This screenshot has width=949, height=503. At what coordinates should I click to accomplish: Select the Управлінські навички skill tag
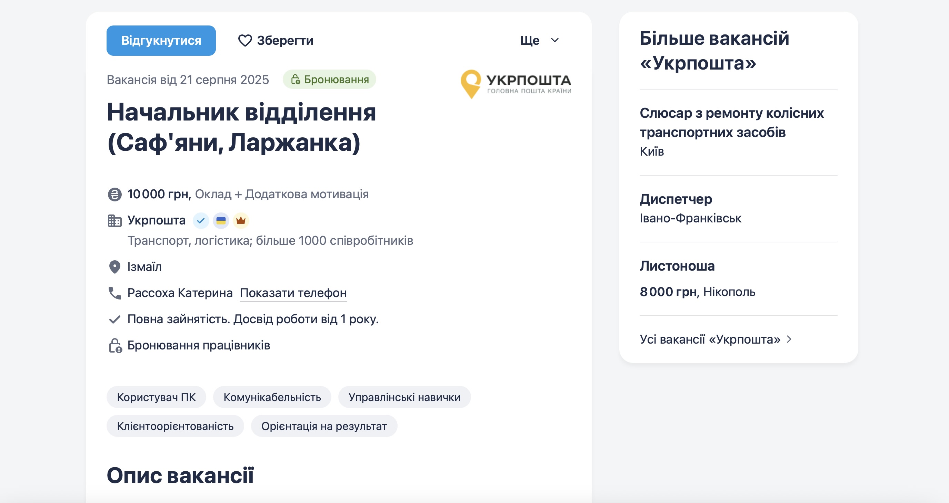tap(404, 397)
